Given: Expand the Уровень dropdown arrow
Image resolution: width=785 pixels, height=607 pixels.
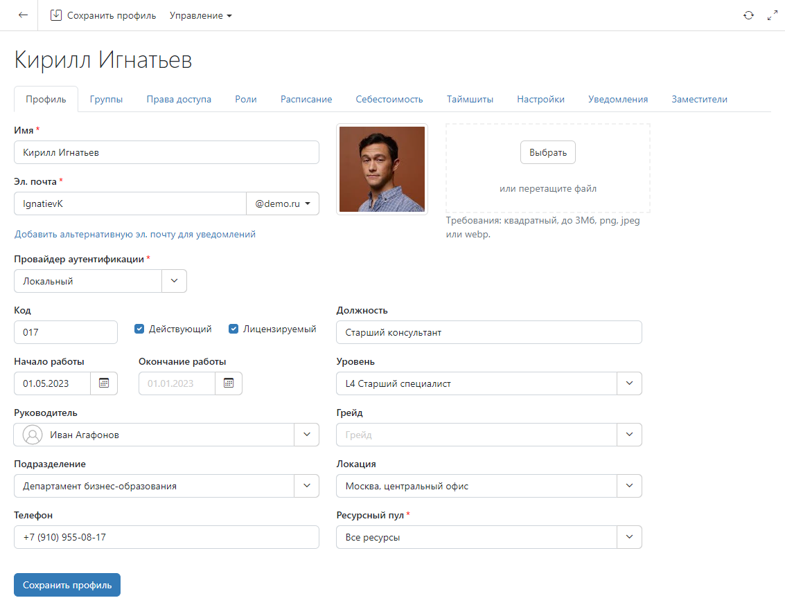Looking at the screenshot, I should coord(629,383).
